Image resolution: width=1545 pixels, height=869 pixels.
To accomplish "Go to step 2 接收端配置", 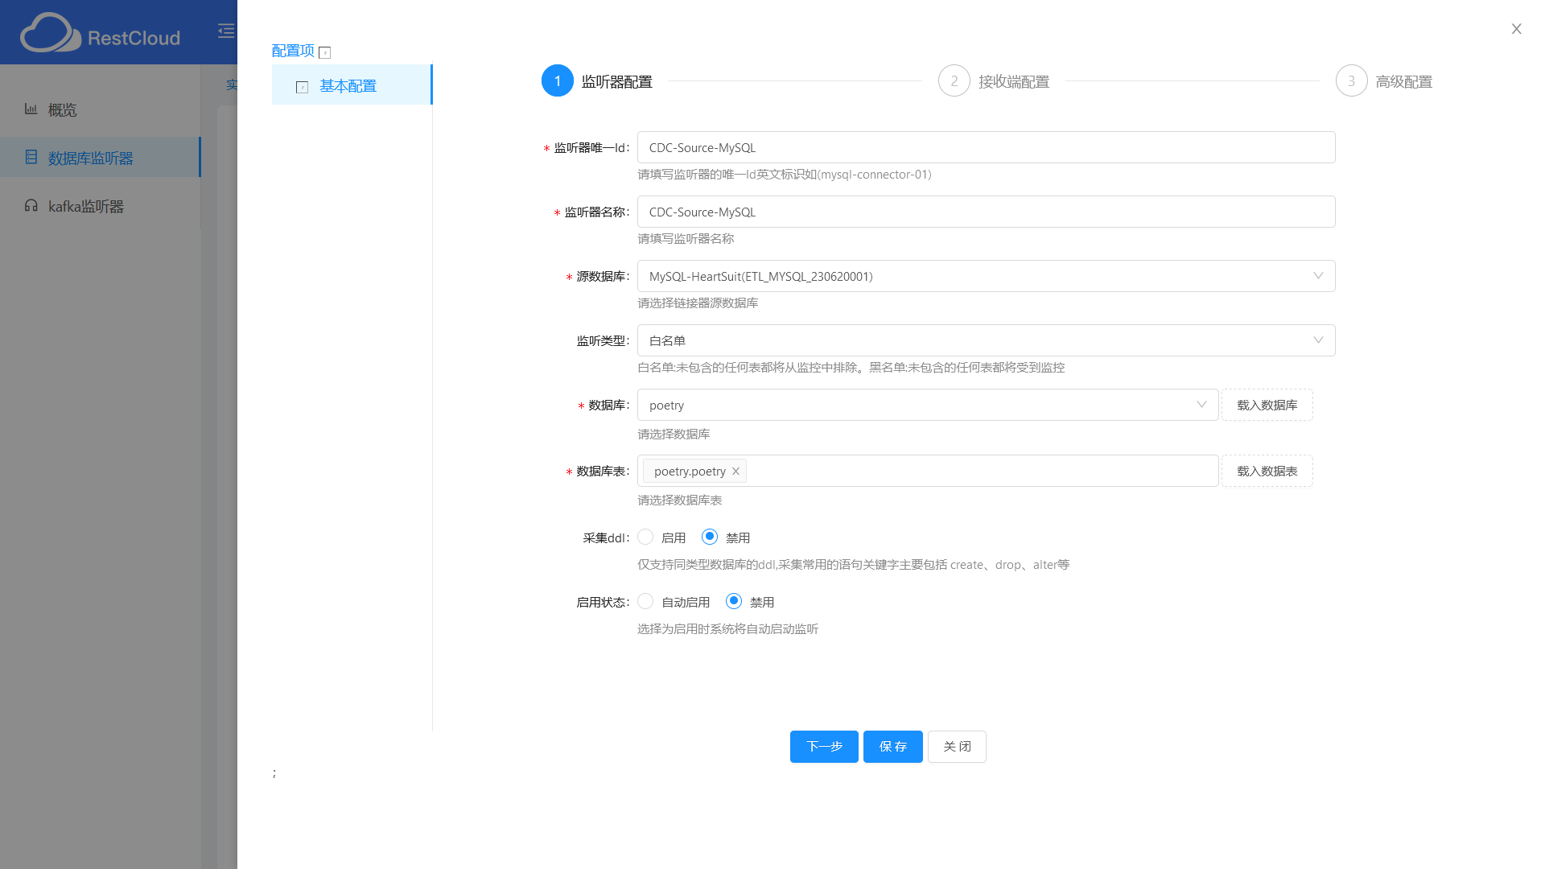I will tap(954, 81).
